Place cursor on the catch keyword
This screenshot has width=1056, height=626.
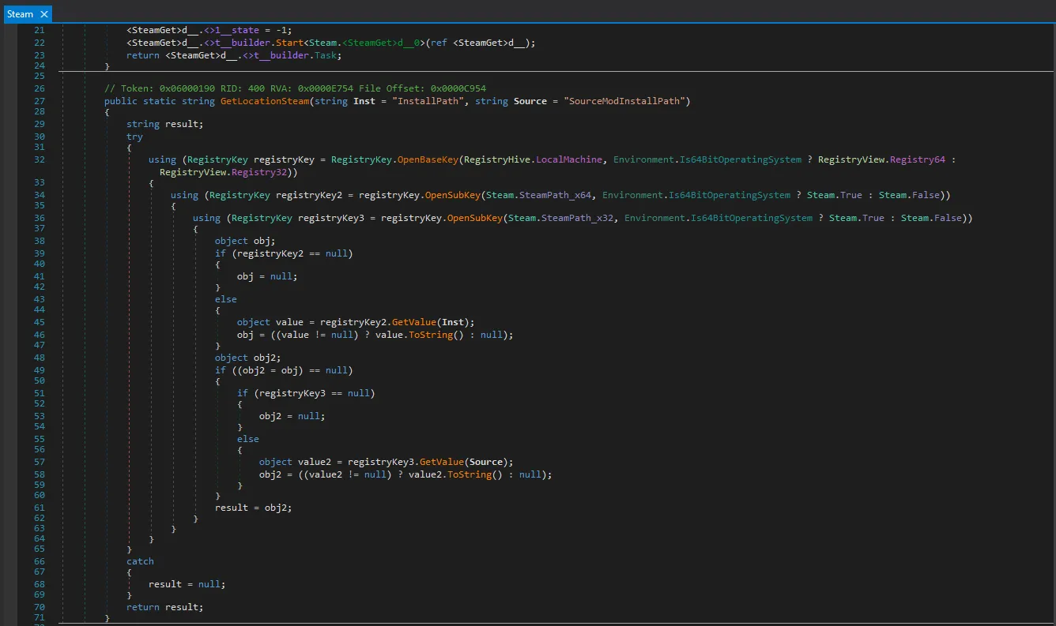coord(140,561)
